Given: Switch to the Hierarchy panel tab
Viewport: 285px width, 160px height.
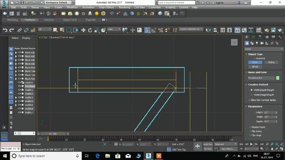Looking at the screenshot, I should pos(260,37).
